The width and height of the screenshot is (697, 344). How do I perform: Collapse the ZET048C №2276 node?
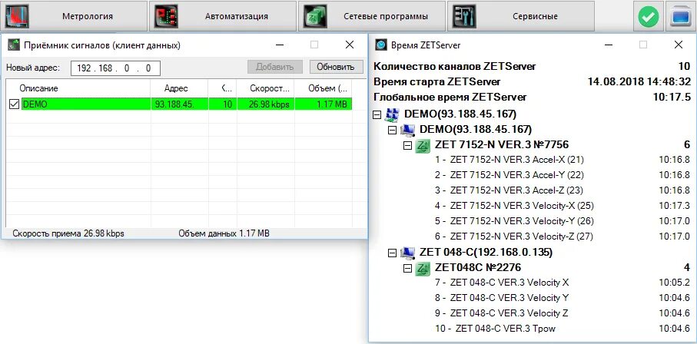[x=407, y=269]
